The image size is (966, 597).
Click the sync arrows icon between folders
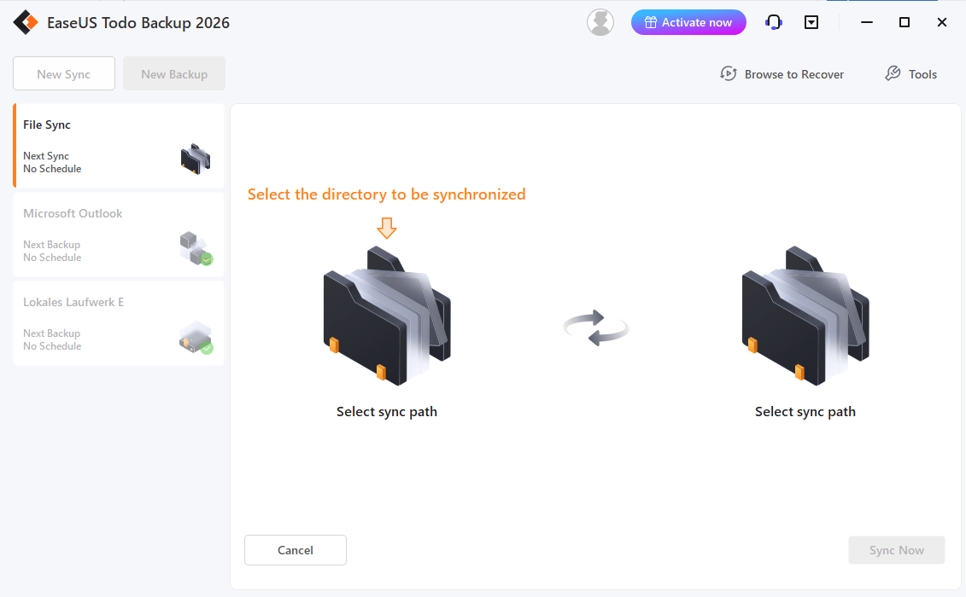pyautogui.click(x=595, y=328)
